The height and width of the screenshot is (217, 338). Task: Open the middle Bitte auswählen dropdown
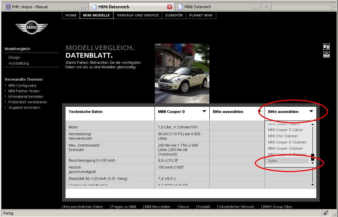tap(259, 111)
